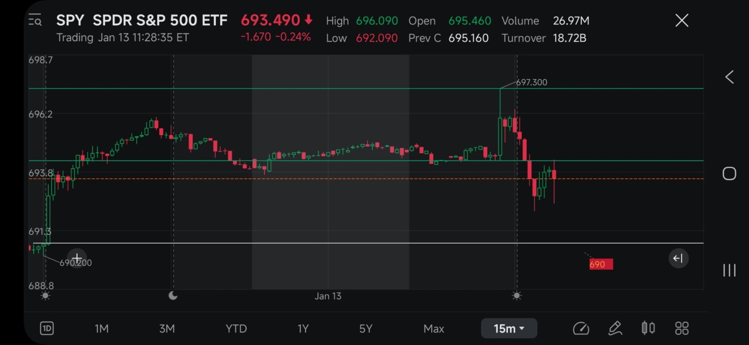Viewport: 749px width, 345px height.
Task: Change the candlestick chart type icon
Action: tap(648, 328)
